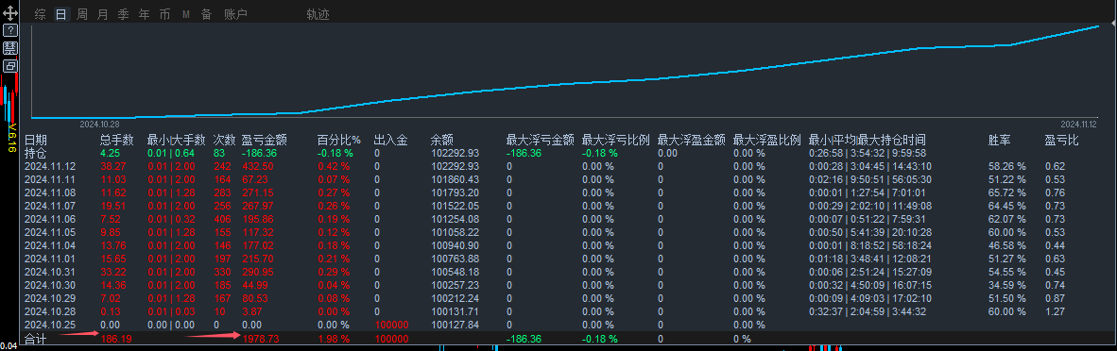Switch to the 周 weekly tab
This screenshot has width=1117, height=351.
(x=82, y=14)
